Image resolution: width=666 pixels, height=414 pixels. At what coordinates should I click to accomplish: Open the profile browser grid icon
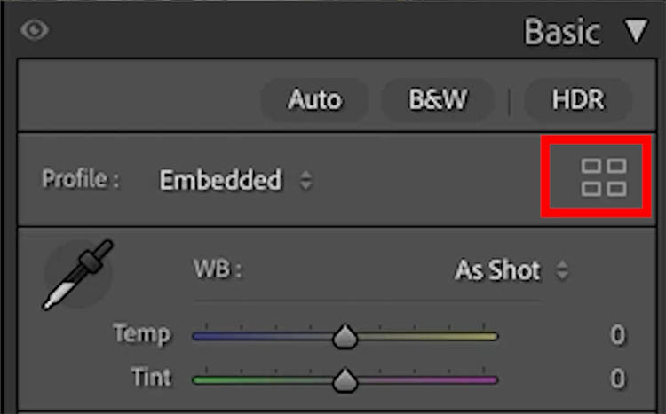click(603, 176)
